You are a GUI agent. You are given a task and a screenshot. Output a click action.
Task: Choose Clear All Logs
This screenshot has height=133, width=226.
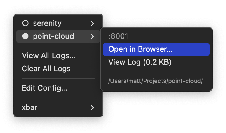(46, 69)
